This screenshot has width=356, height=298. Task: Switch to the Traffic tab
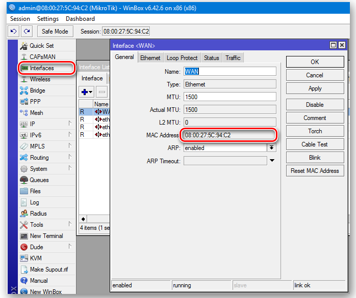point(233,58)
